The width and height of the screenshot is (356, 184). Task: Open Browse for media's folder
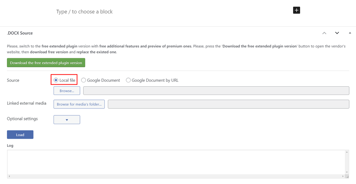point(80,104)
